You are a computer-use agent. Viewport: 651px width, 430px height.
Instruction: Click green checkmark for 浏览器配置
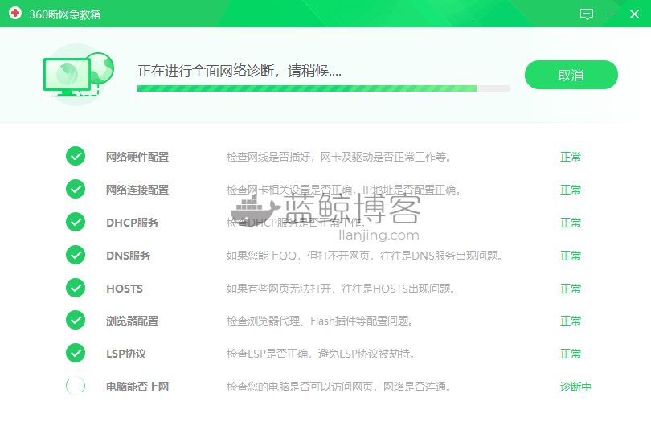[76, 321]
